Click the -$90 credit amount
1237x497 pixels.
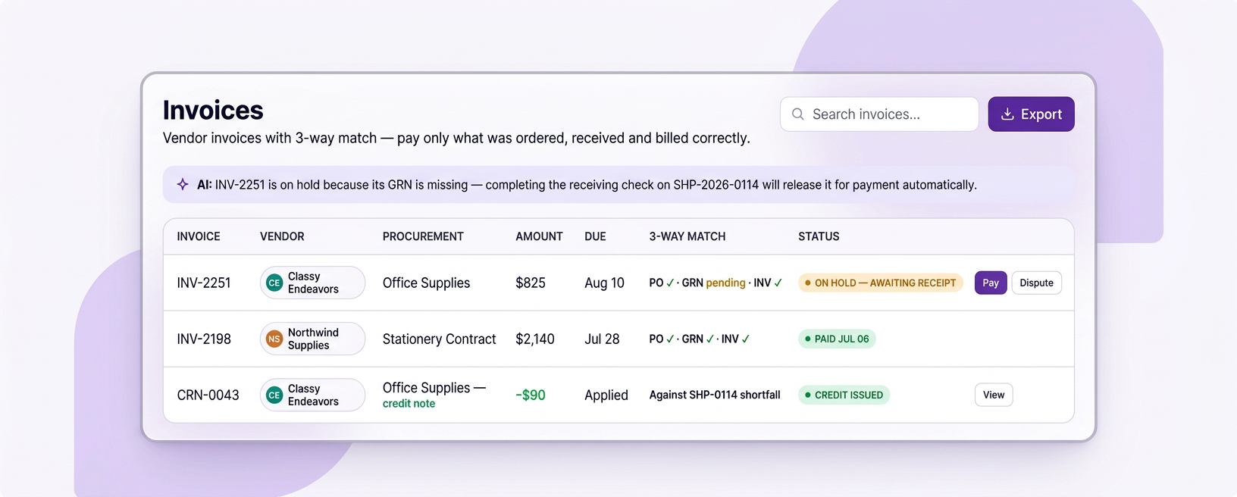pyautogui.click(x=531, y=395)
